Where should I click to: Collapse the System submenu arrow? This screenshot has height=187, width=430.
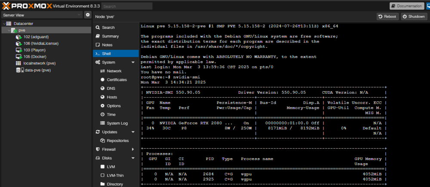pyautogui.click(x=133, y=62)
